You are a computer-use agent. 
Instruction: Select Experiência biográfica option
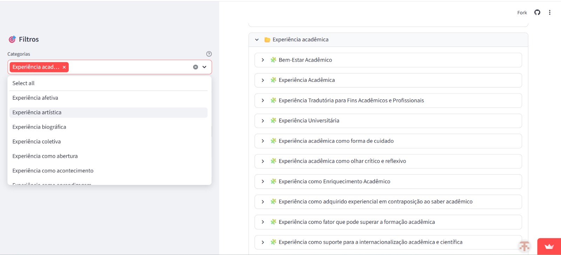pyautogui.click(x=39, y=127)
